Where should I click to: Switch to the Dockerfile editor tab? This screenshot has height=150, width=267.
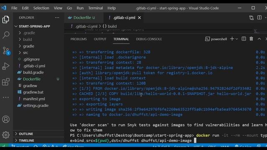coord(84,17)
